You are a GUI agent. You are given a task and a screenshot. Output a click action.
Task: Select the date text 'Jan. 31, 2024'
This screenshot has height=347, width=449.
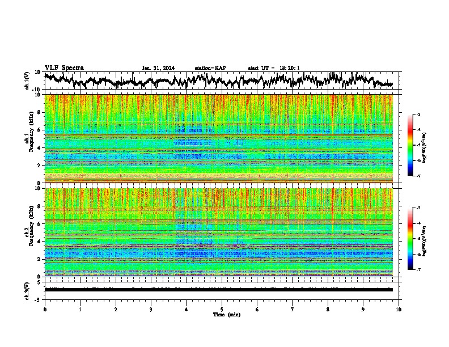click(158, 68)
